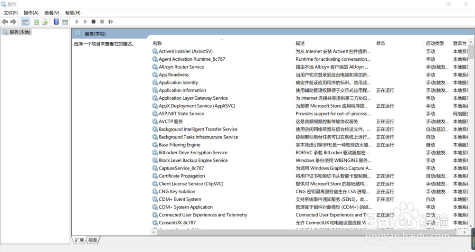Sort by the 登录为 column header
The height and width of the screenshot is (252, 475).
click(x=459, y=43)
